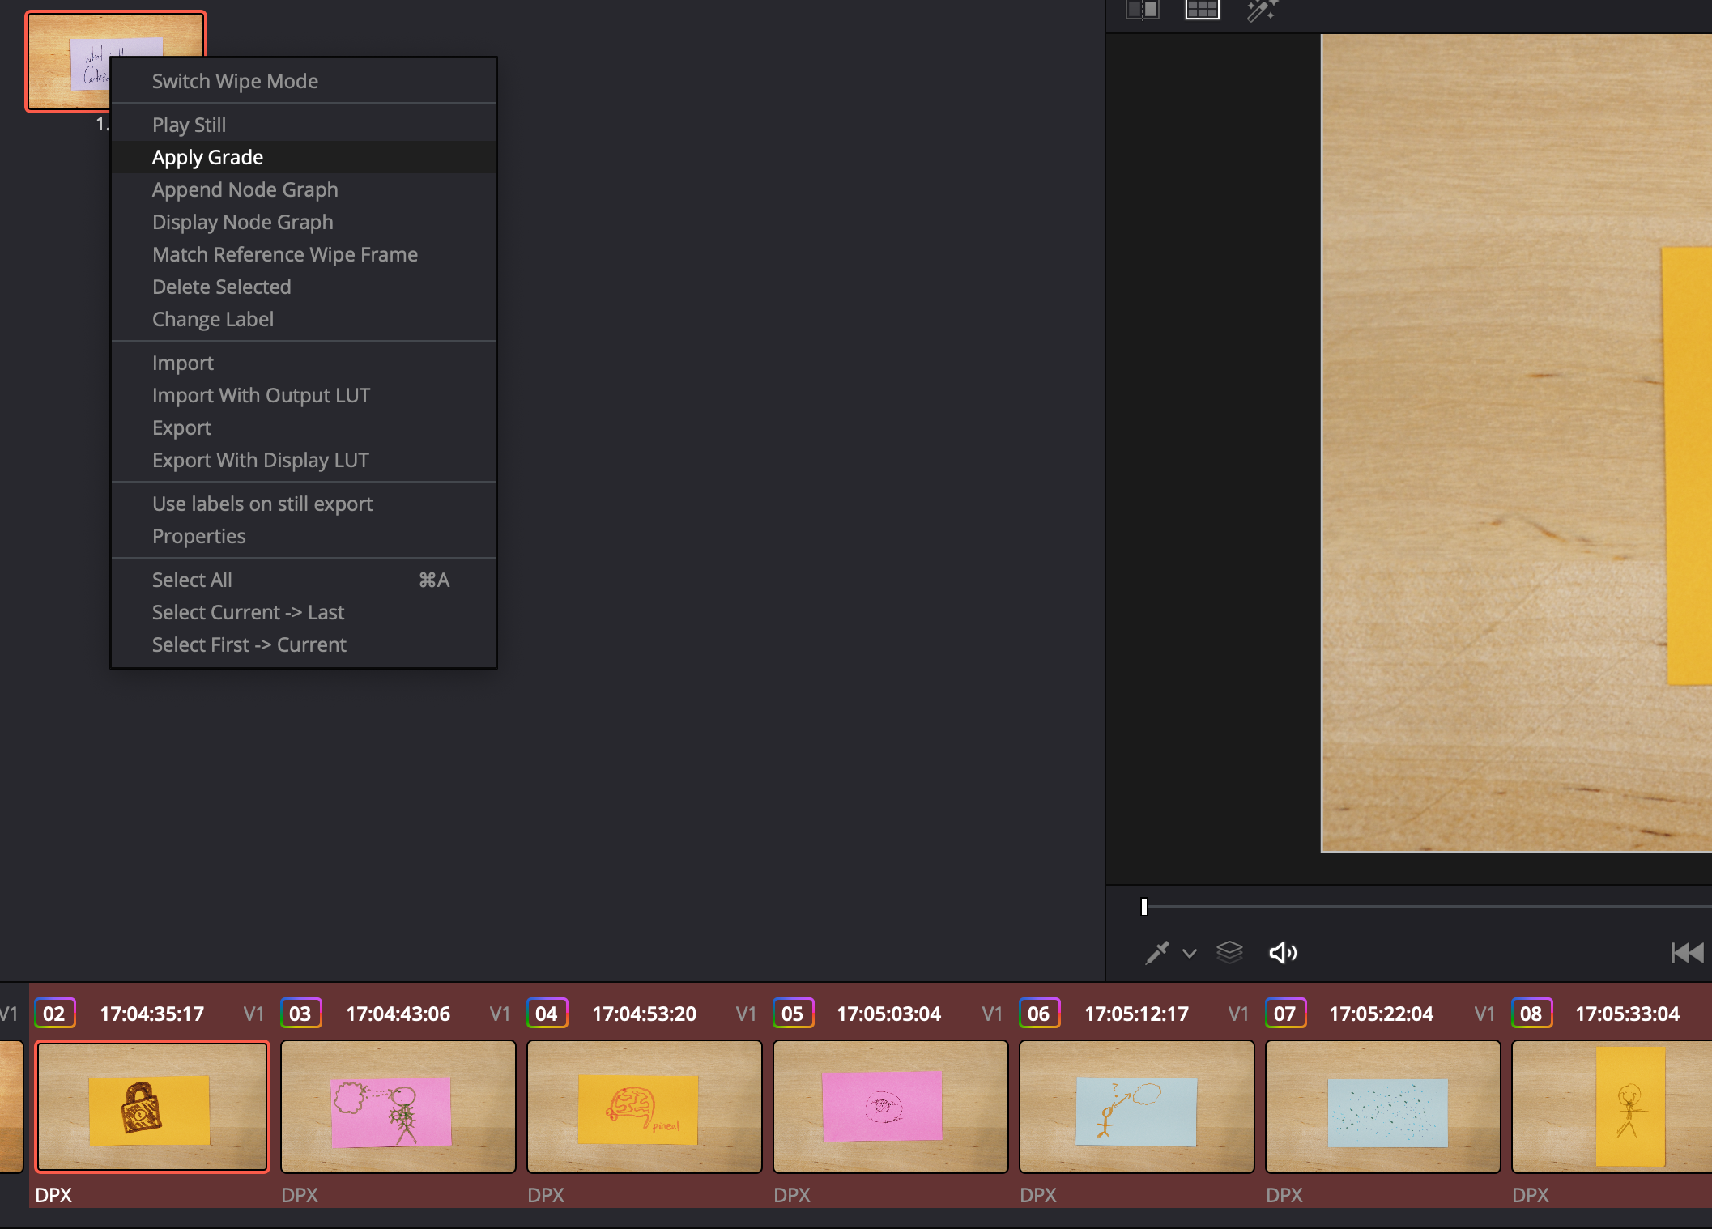Select clip 06 blue note thumbnail
This screenshot has height=1229, width=1712.
coord(1136,1107)
